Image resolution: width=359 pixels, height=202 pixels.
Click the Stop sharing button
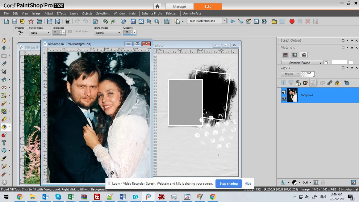pos(228,183)
